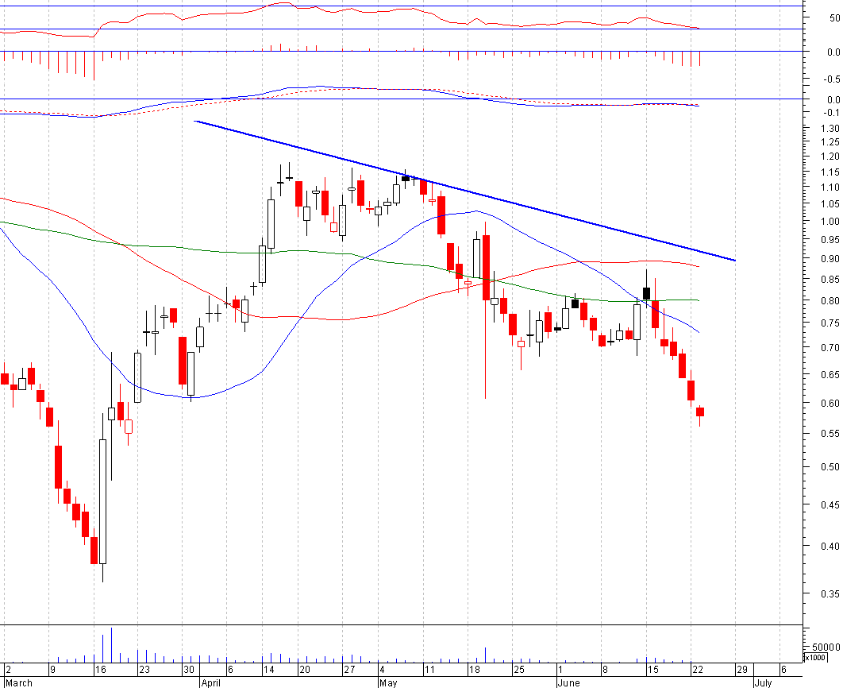Image resolution: width=843 pixels, height=688 pixels.
Task: Click the 0.90 price axis label
Action: (830, 259)
